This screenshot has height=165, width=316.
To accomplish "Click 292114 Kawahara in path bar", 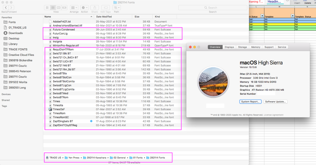I will pyautogui.click(x=95, y=157).
